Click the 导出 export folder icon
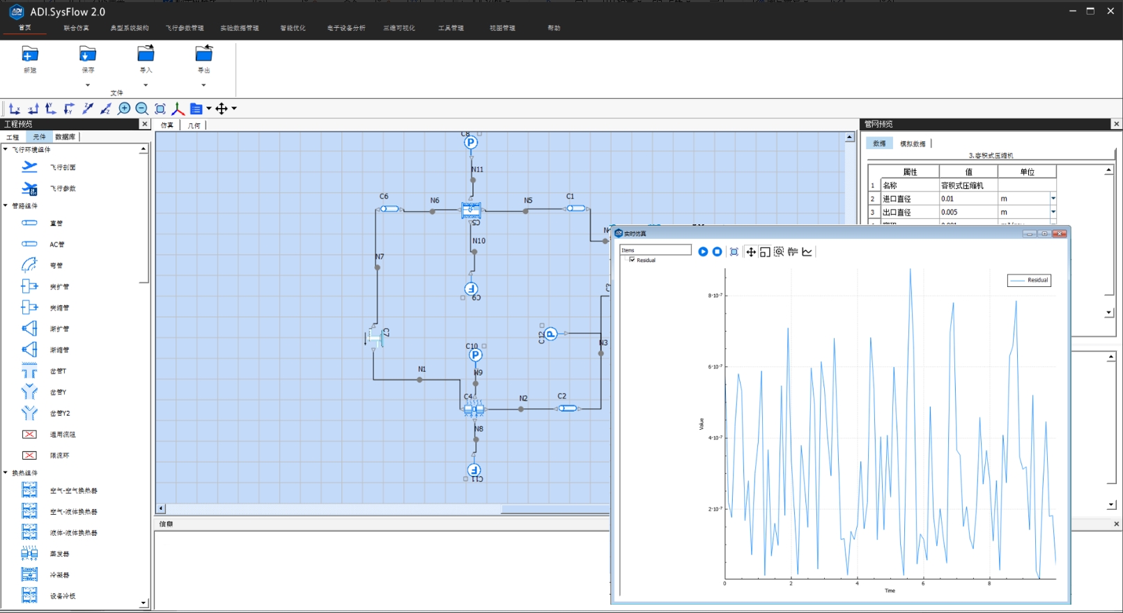Screen dimensions: 1123x613 [x=204, y=54]
